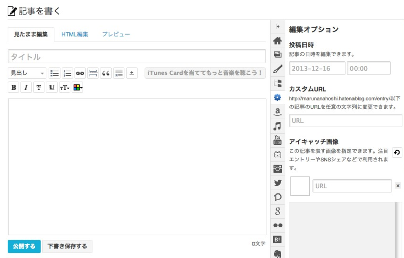Collapse the sidebar with the arrow icon
404x258 pixels.
tap(277, 27)
